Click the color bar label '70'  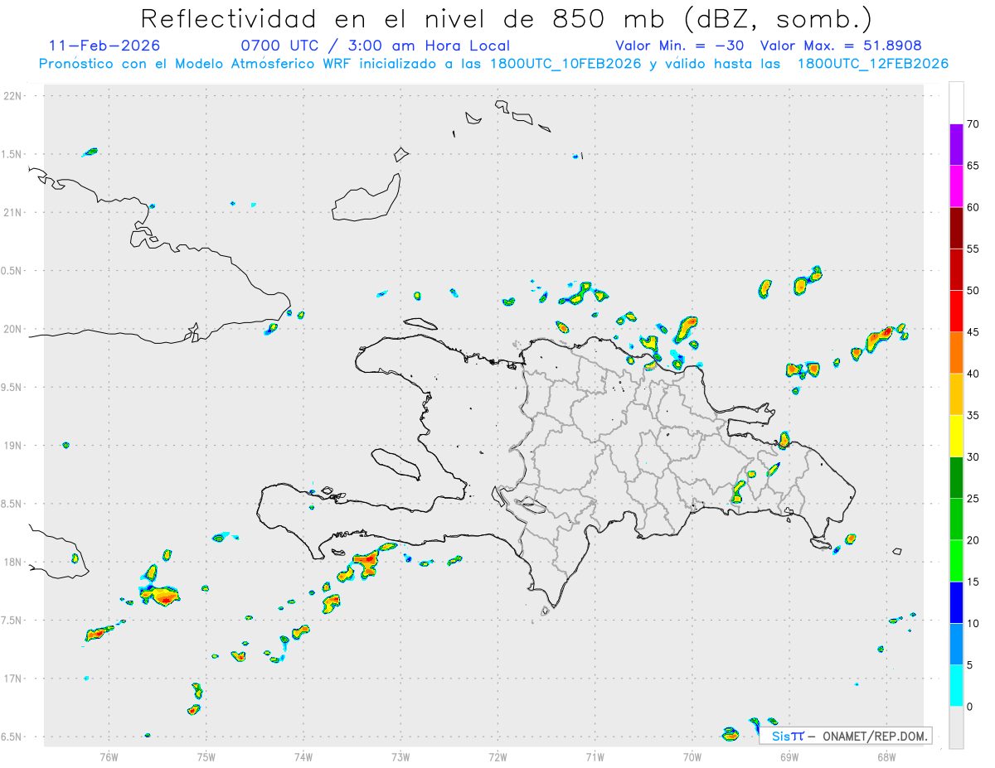click(974, 124)
